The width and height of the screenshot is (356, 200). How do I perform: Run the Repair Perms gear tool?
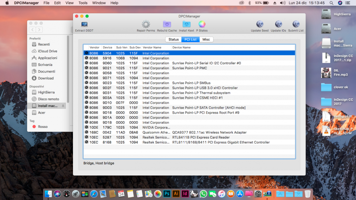pyautogui.click(x=146, y=24)
